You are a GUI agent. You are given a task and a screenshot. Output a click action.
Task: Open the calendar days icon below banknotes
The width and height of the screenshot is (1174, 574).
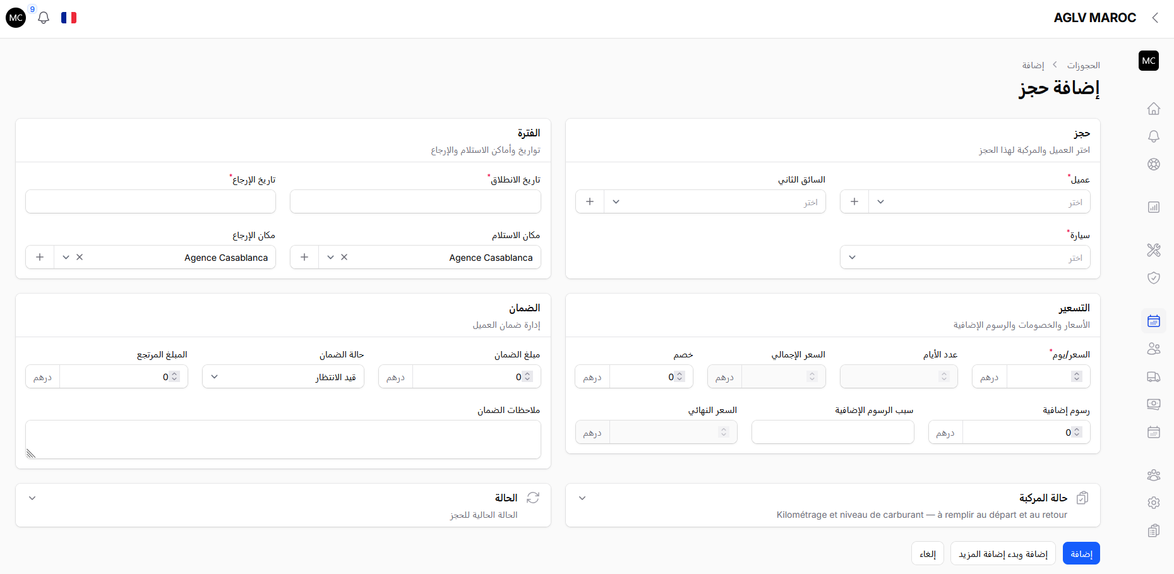1153,432
